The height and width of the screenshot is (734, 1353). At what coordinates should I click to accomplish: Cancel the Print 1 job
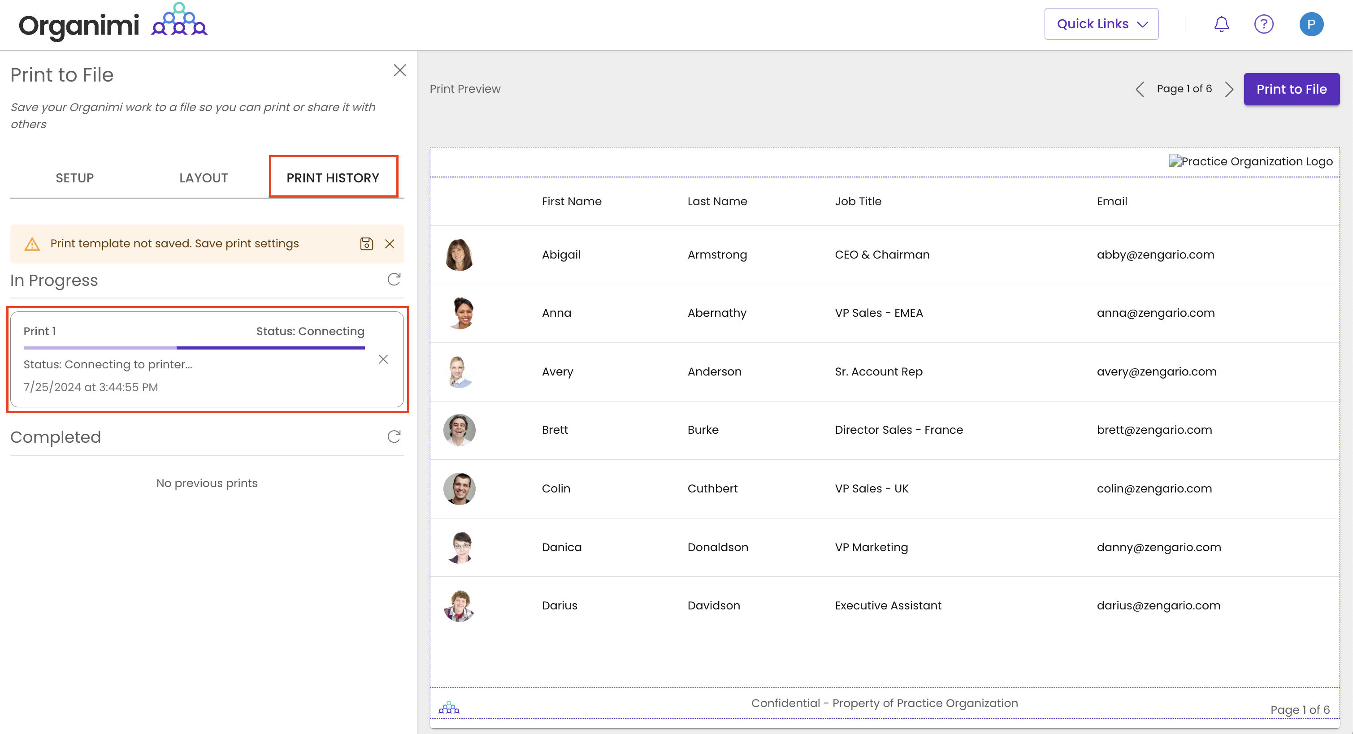click(383, 359)
